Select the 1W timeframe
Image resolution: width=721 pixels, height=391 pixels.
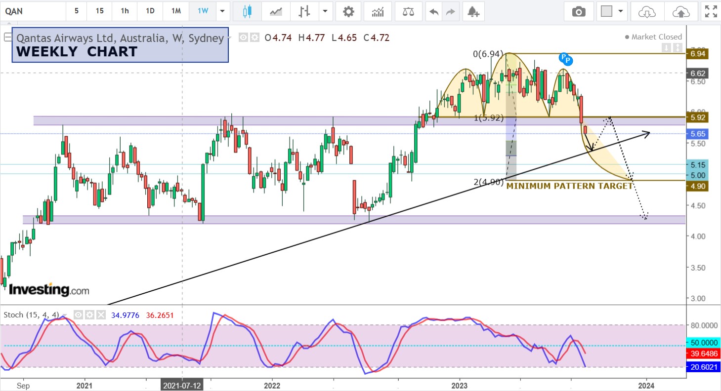point(203,11)
